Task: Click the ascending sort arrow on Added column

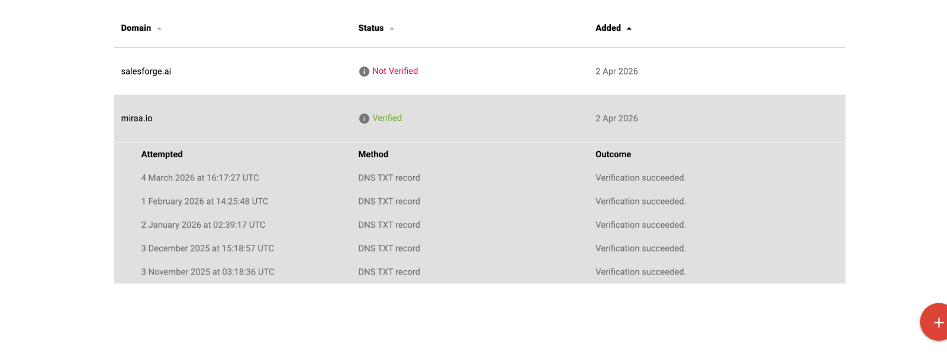Action: click(x=629, y=28)
